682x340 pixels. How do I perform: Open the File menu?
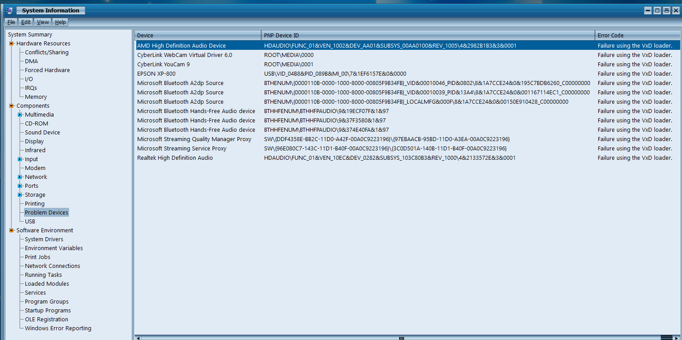(11, 22)
